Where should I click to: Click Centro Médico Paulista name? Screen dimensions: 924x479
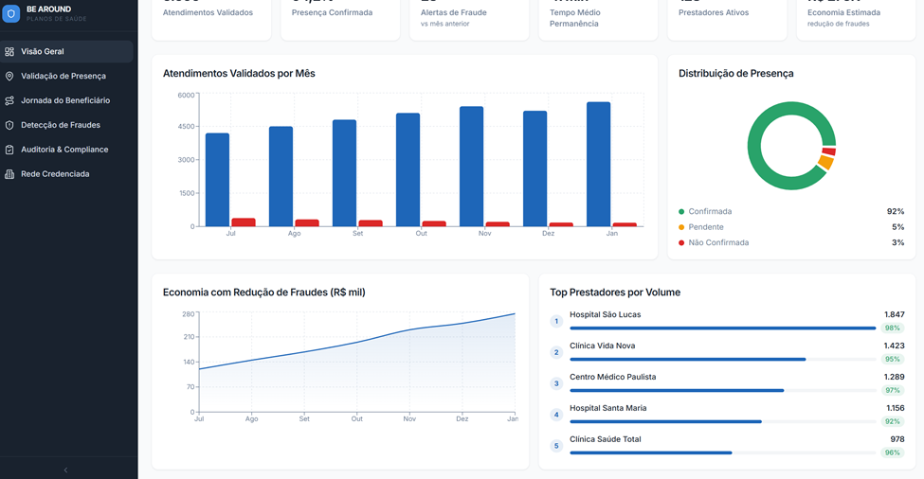[613, 377]
